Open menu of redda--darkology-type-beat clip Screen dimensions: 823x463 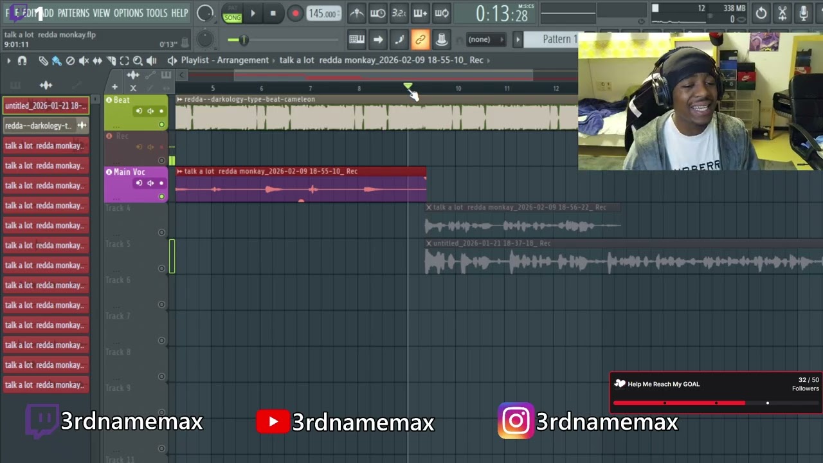click(179, 100)
